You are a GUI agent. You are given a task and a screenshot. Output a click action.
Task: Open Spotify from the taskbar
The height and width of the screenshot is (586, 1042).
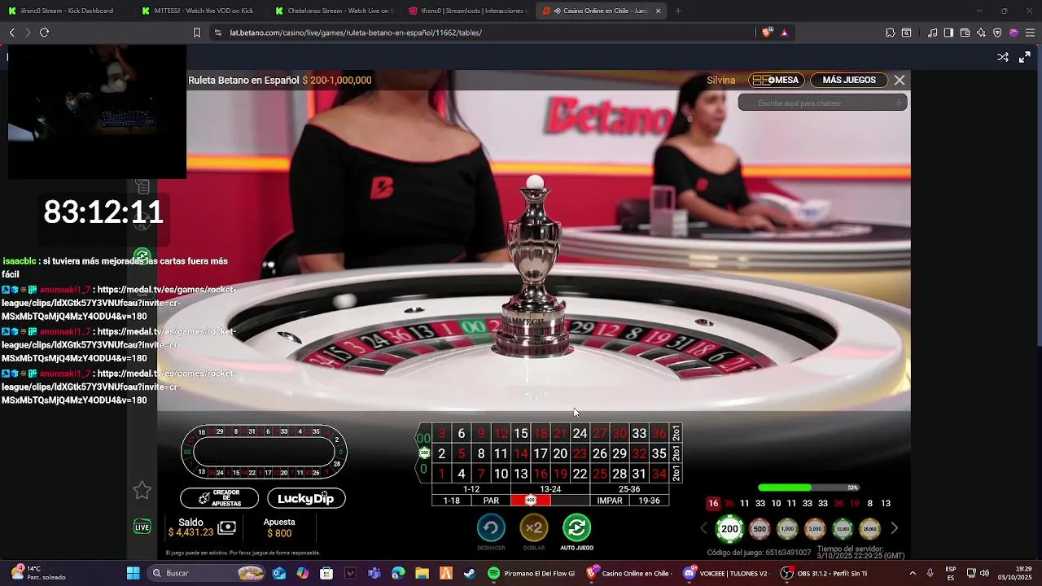(493, 573)
